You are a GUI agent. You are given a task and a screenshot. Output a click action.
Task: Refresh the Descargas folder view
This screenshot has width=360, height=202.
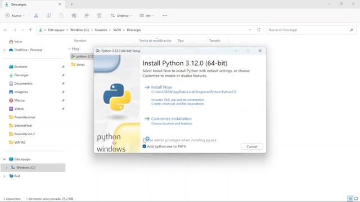[x=259, y=30]
